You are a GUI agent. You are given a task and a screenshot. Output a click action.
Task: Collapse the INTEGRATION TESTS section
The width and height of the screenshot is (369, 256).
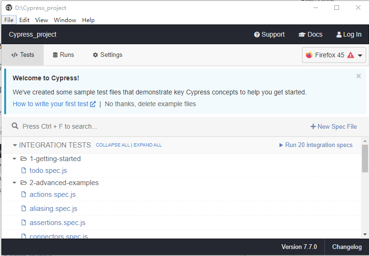15,146
